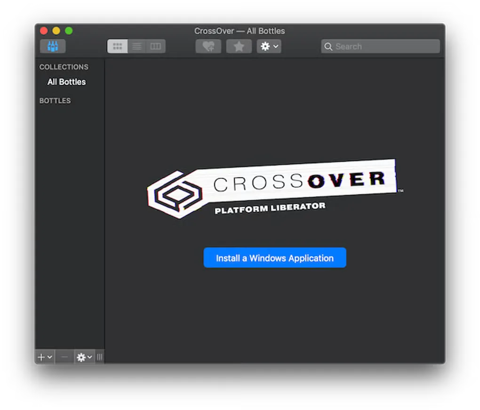Click Install a Windows Application button
This screenshot has width=480, height=410.
coord(275,258)
